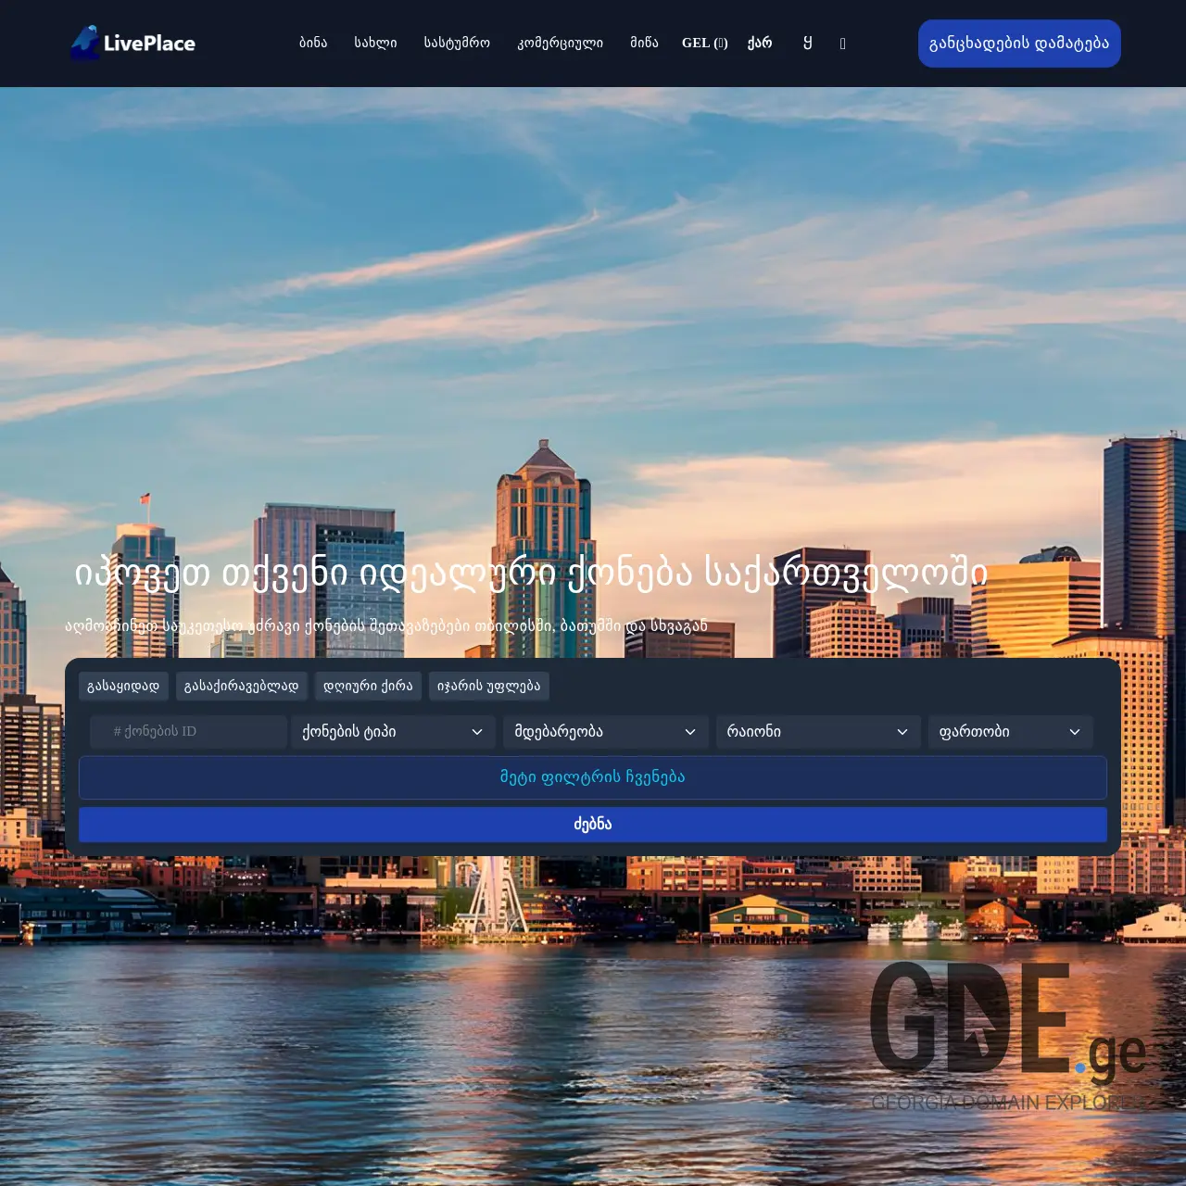
Task: Open the "ბინა" navigation menu
Action: click(313, 43)
